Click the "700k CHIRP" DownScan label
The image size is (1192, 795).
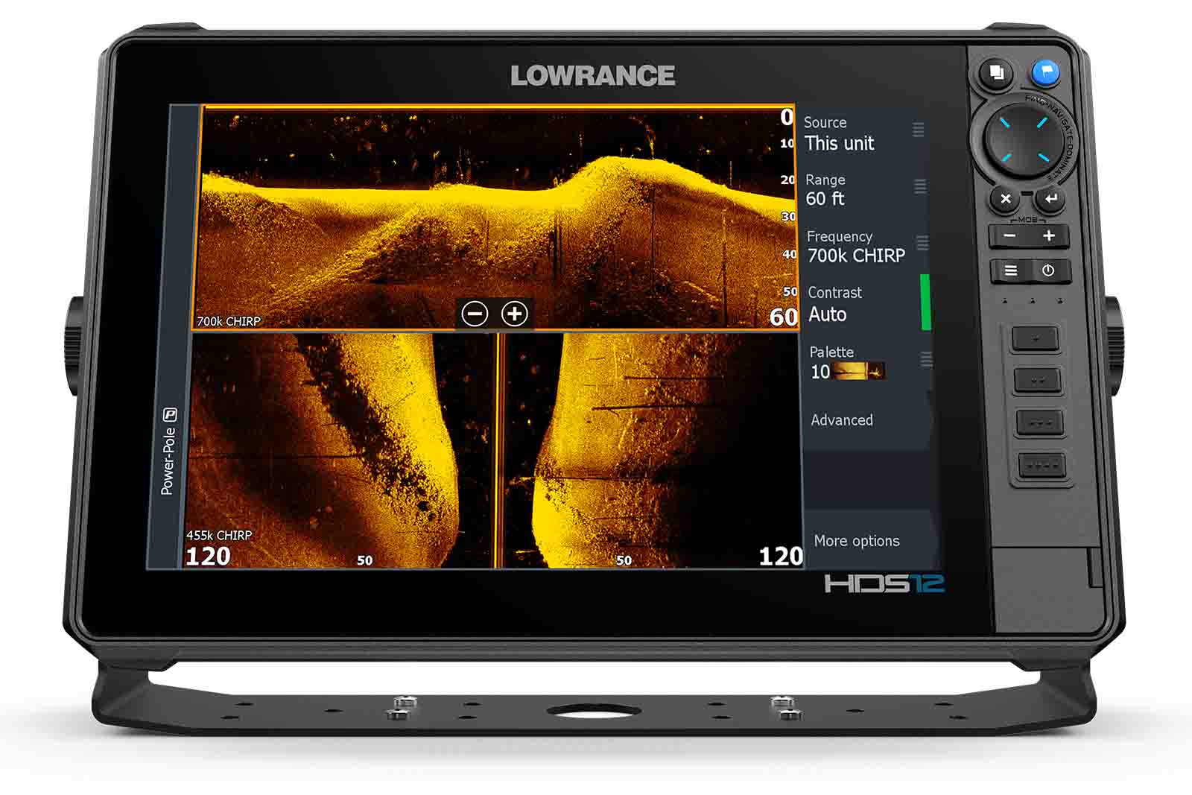pos(229,321)
